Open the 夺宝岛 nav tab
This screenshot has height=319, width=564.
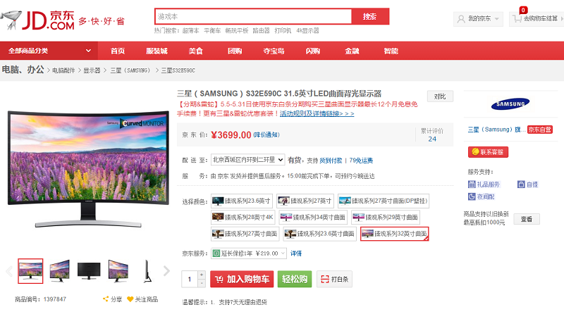[x=274, y=51]
